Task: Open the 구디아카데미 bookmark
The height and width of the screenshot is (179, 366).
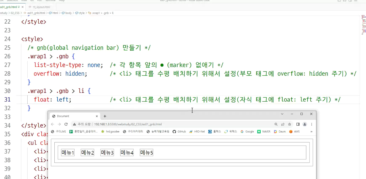Action: coord(133,132)
